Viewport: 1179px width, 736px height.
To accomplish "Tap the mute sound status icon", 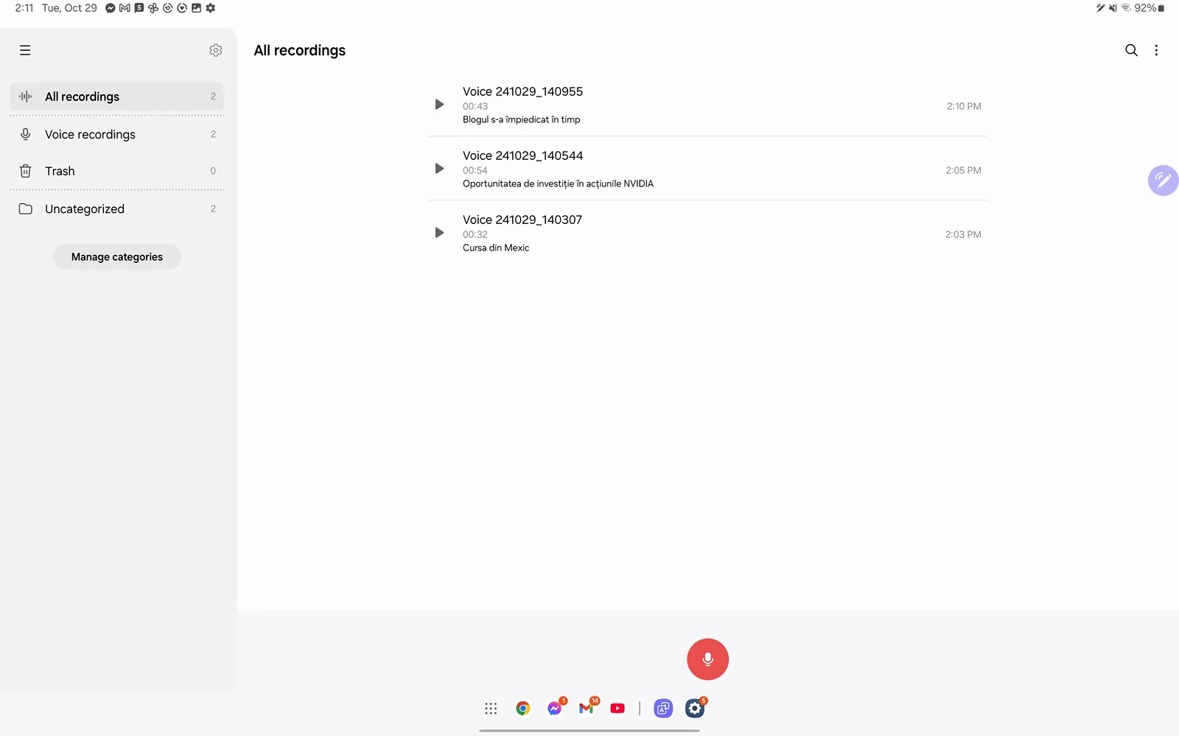I will (1113, 8).
